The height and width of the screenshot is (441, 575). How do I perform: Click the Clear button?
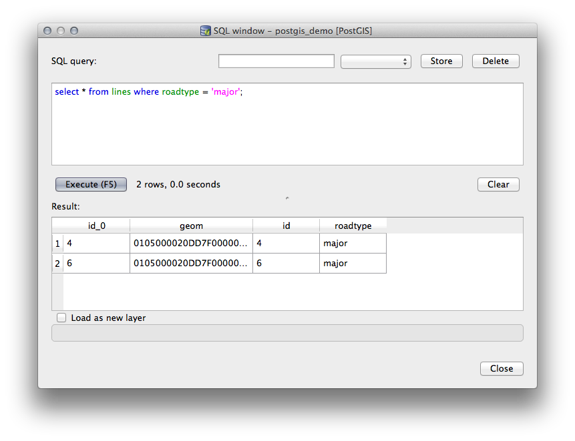[498, 184]
